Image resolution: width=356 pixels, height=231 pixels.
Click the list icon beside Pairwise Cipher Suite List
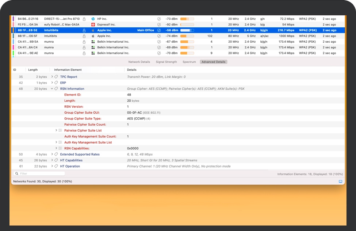60,130
